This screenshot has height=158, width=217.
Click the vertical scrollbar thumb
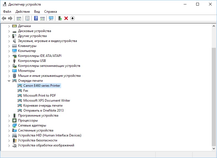click(214, 97)
